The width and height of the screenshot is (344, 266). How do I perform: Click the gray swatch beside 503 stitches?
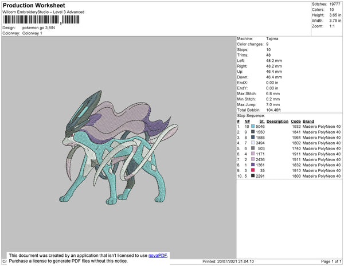click(253, 148)
